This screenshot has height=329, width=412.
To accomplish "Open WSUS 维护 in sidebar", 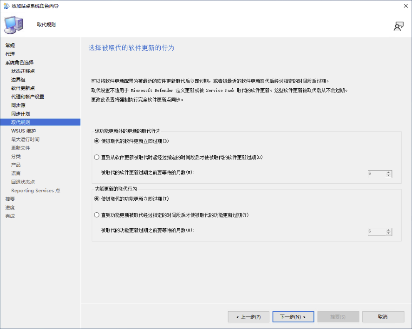I will point(23,131).
